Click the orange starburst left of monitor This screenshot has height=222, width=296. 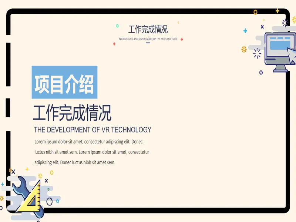[244, 49]
